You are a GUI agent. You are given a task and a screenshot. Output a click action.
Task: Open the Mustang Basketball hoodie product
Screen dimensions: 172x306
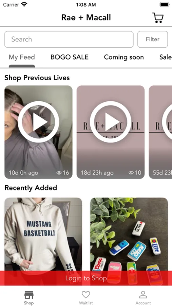click(43, 234)
